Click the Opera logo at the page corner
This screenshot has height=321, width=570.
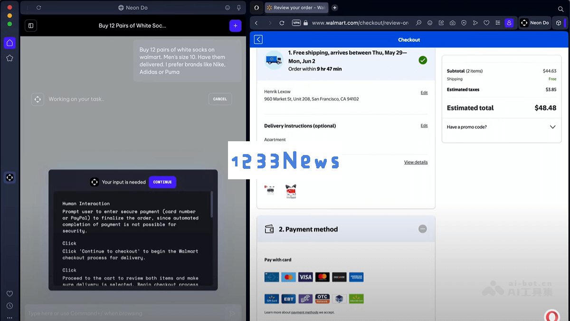[x=552, y=315]
